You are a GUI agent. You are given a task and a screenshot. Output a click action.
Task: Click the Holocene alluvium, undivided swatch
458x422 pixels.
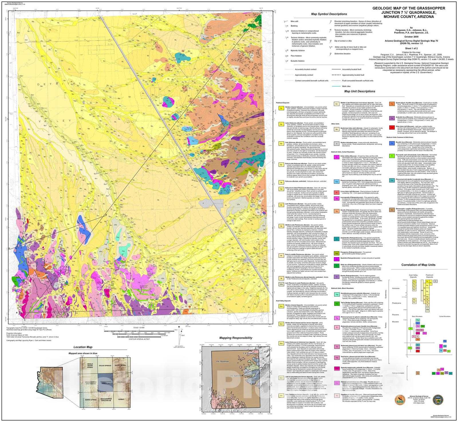[281, 182]
